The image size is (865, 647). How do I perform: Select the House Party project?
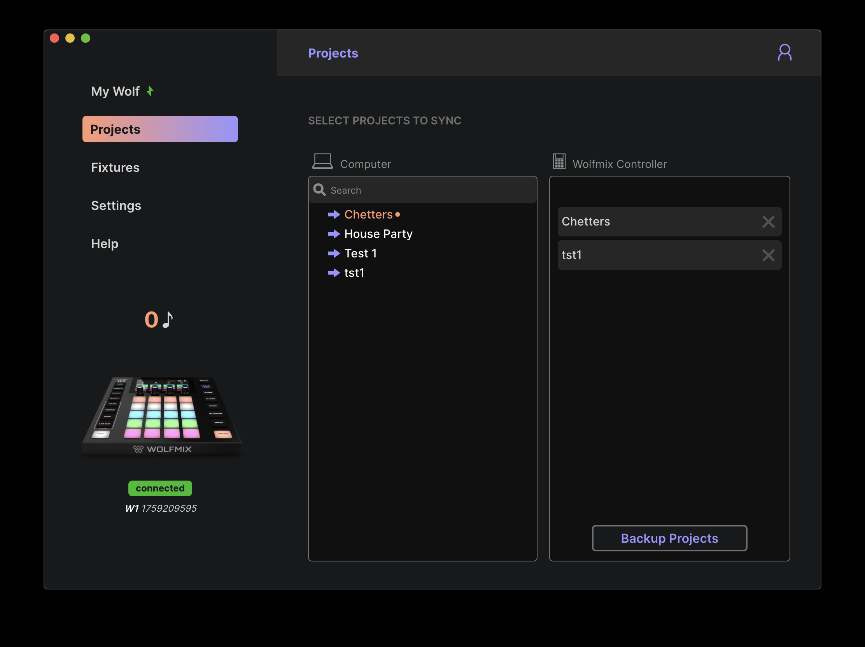pos(378,234)
